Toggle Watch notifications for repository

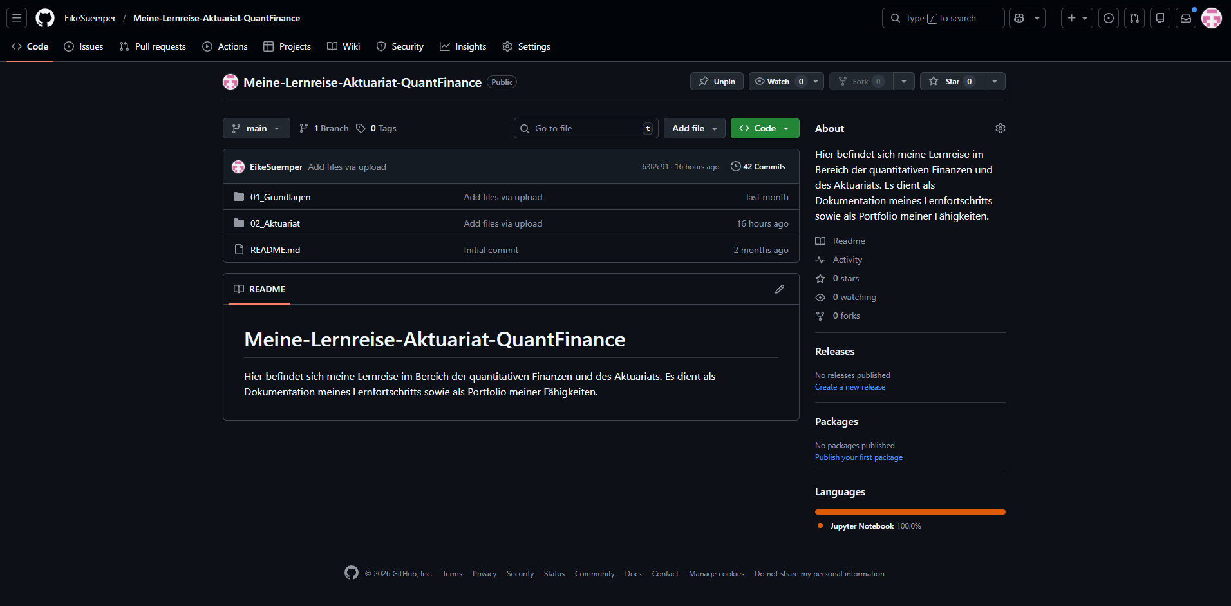point(778,81)
